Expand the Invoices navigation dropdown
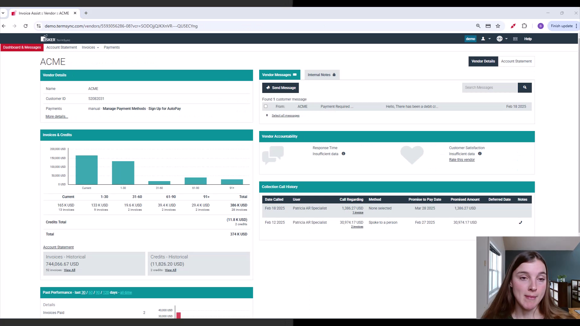 [x=90, y=47]
